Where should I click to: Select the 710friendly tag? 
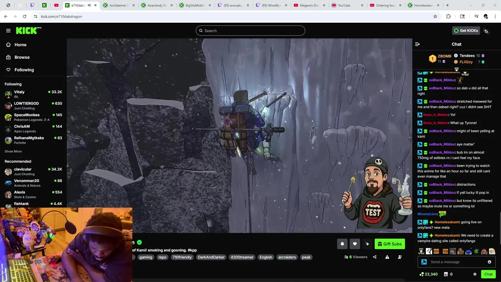182,257
